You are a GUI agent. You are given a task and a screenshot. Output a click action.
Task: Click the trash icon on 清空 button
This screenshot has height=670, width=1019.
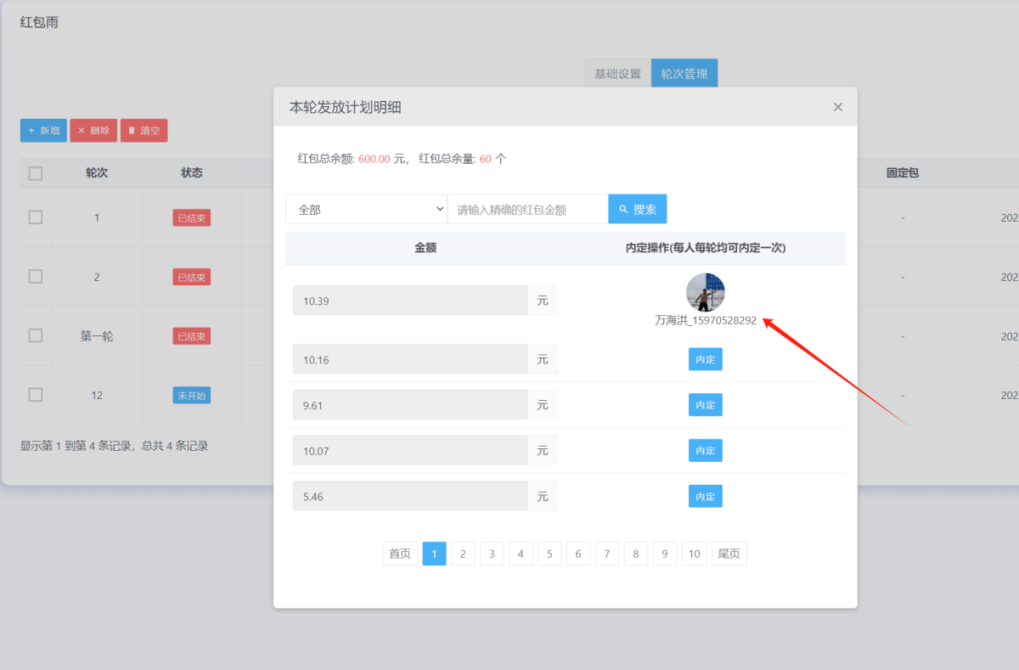click(x=133, y=130)
